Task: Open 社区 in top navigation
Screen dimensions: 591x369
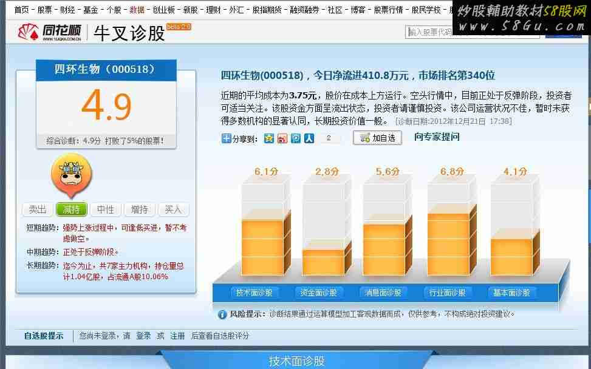Action: (x=335, y=10)
